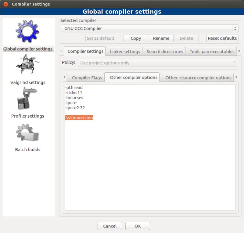Reset the compiler to default settings
Viewport: 244px width, 233px height.
pos(222,38)
